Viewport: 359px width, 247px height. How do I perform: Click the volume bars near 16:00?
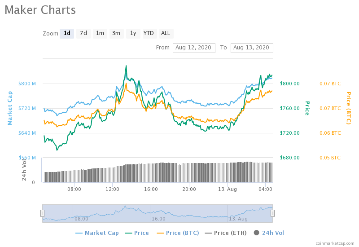(x=151, y=173)
